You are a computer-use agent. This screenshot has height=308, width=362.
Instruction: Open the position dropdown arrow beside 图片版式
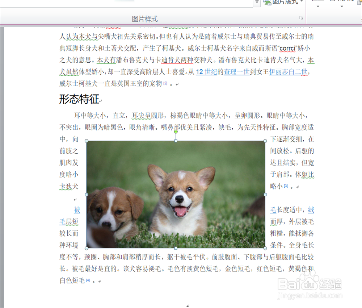pyautogui.click(x=318, y=7)
